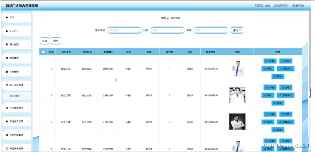Image resolution: width=315 pixels, height=152 pixels.
Task: Click 挂号 for 医生姓名2 row
Action: 285,87
